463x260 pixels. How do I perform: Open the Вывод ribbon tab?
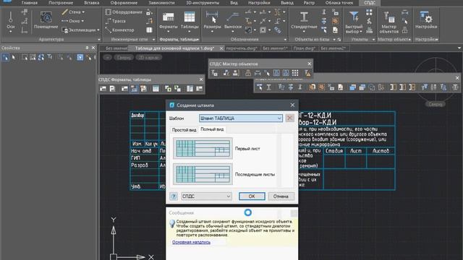287,3
